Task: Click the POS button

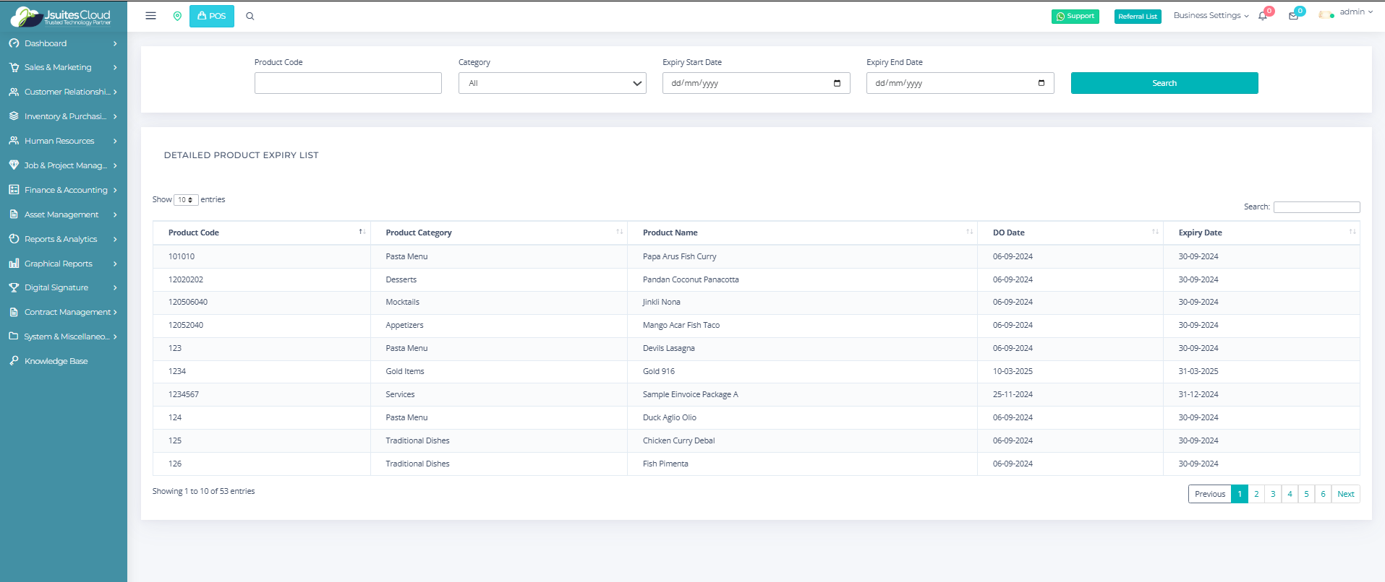Action: tap(212, 16)
